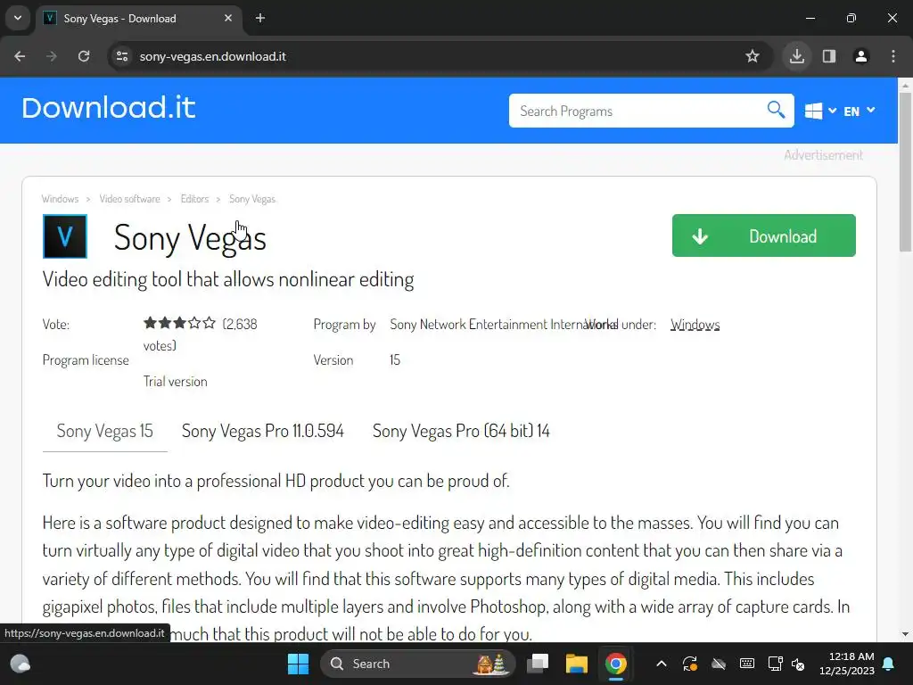Select the Sony Vegas 15 tab
This screenshot has width=913, height=685.
click(x=105, y=431)
